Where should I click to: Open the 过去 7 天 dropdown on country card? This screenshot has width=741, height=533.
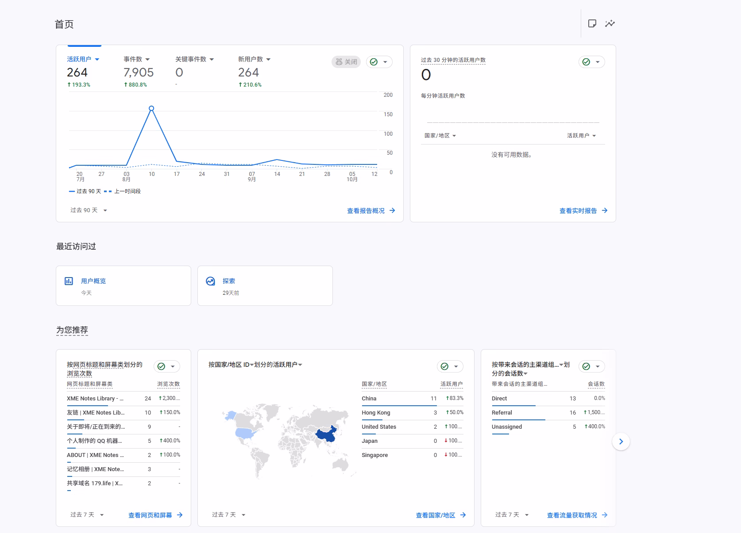pyautogui.click(x=228, y=515)
